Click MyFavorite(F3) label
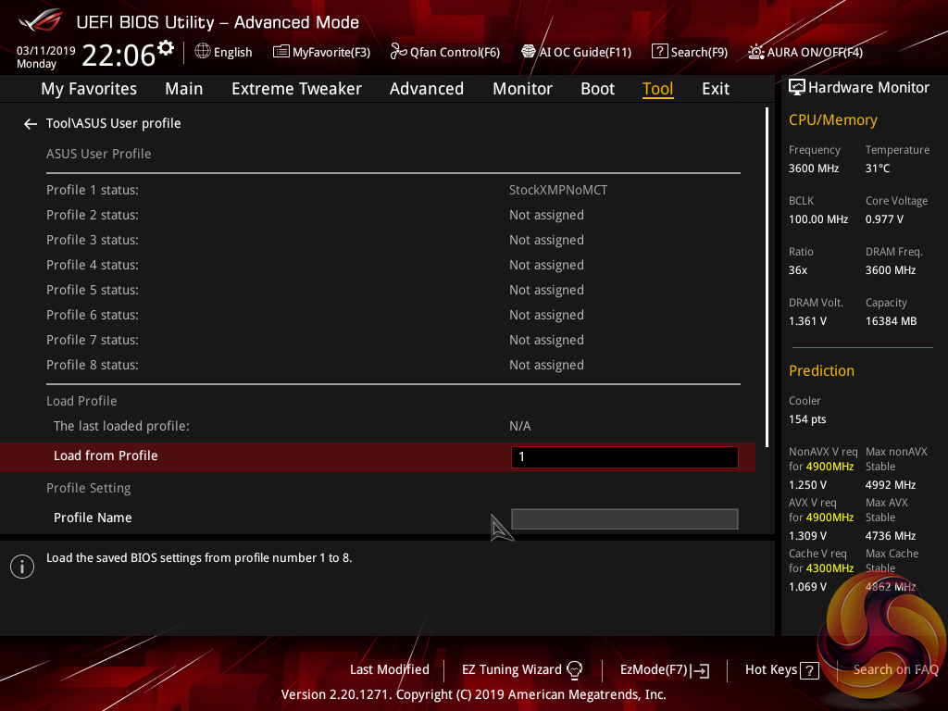 point(331,52)
